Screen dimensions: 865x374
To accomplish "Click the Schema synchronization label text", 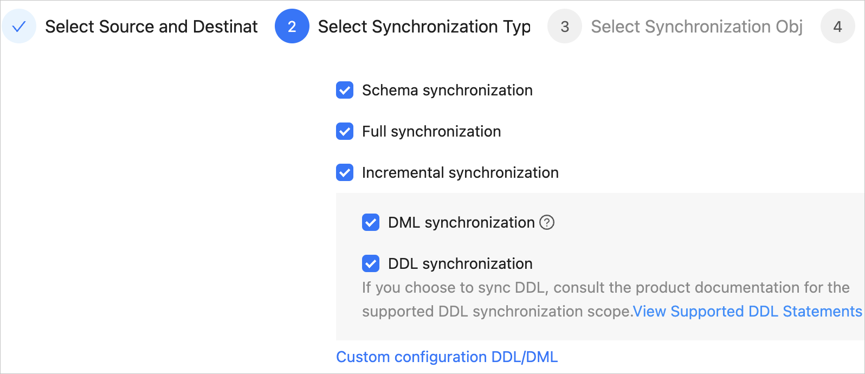I will click(x=447, y=90).
